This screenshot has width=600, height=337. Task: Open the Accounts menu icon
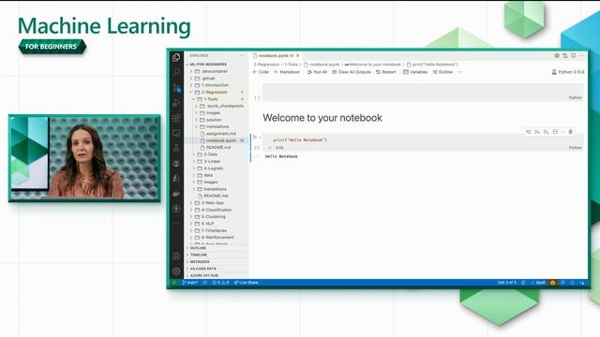(176, 256)
